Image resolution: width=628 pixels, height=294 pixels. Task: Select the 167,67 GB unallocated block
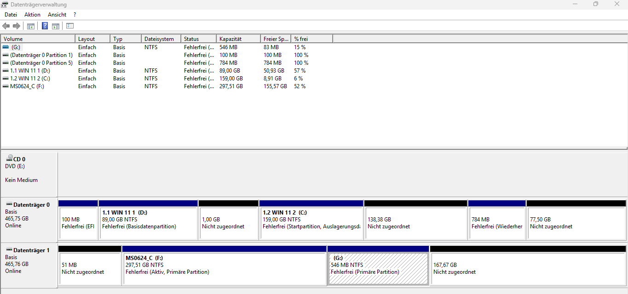point(528,265)
